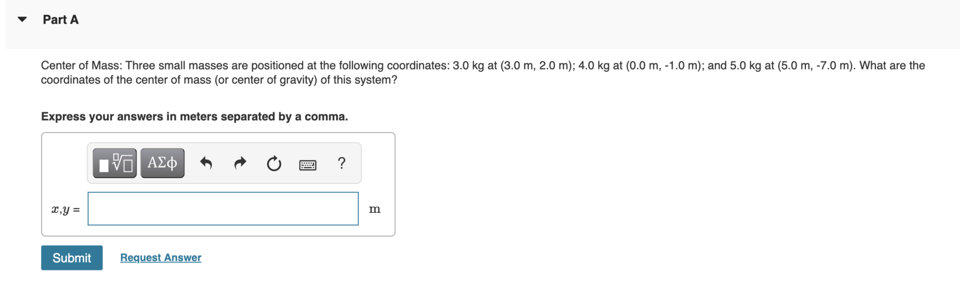The image size is (960, 283).
Task: Expand the symbols toolbar ΑΣφ menu
Action: point(162,163)
